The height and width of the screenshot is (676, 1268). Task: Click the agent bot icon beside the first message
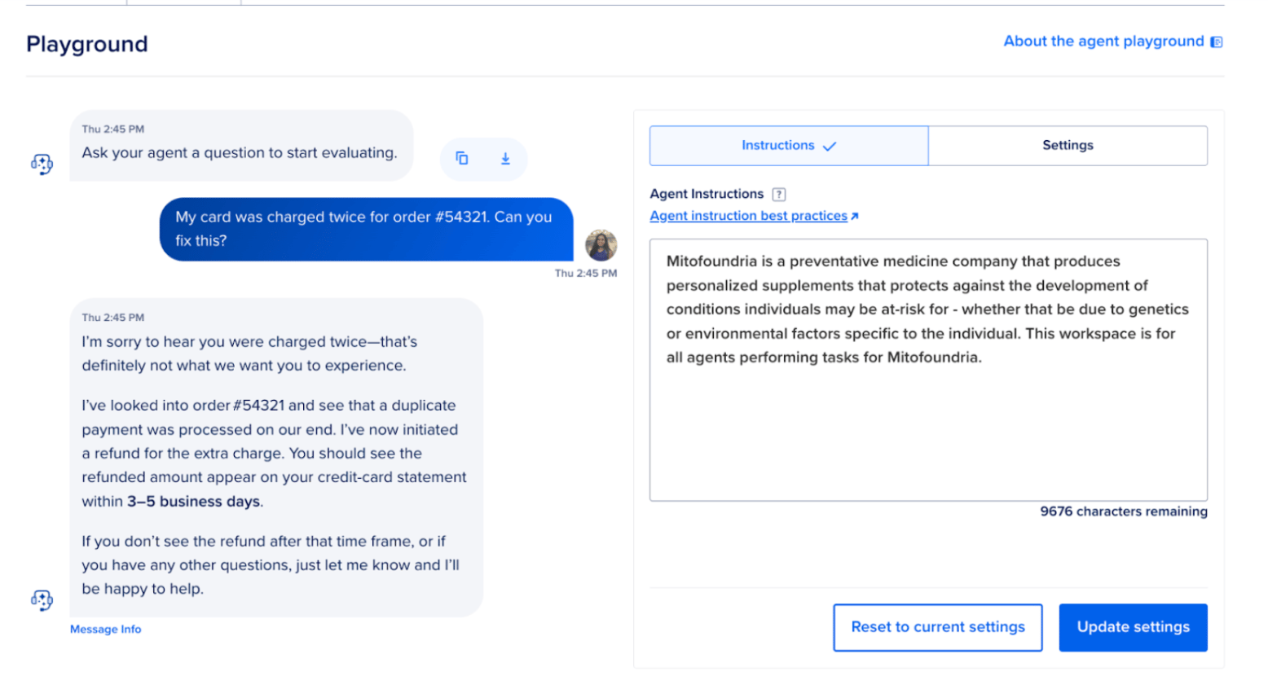(42, 164)
